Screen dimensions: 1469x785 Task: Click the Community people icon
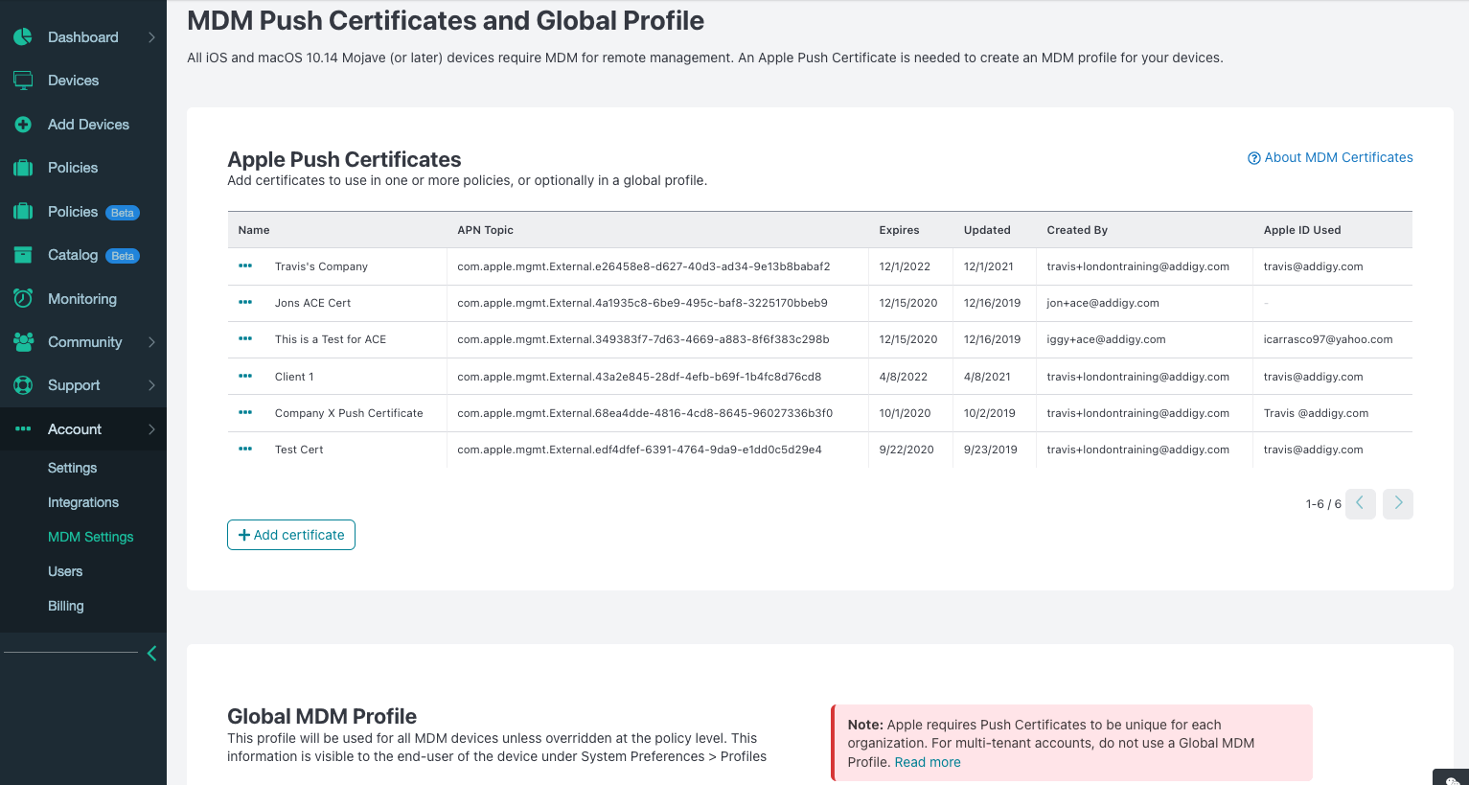(23, 341)
